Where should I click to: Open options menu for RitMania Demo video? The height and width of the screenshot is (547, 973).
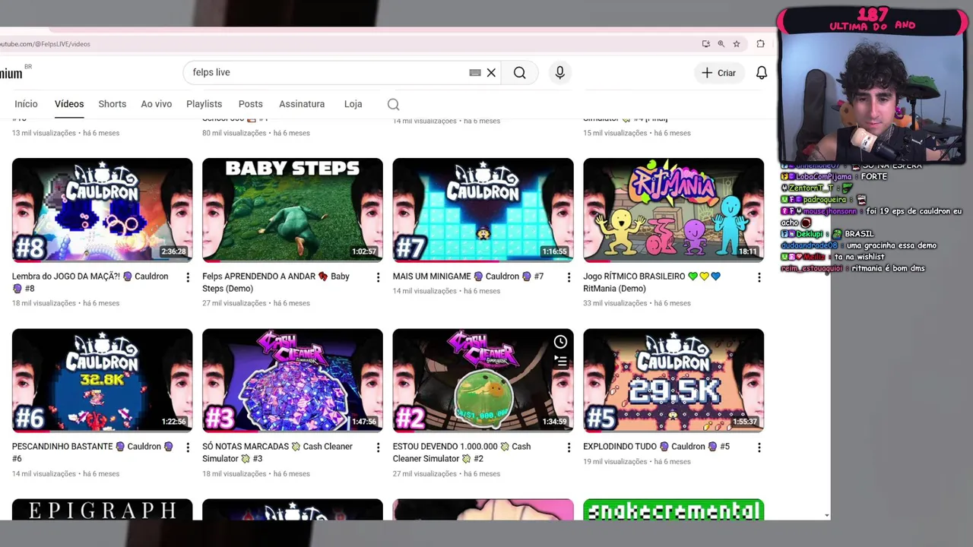[x=759, y=278]
